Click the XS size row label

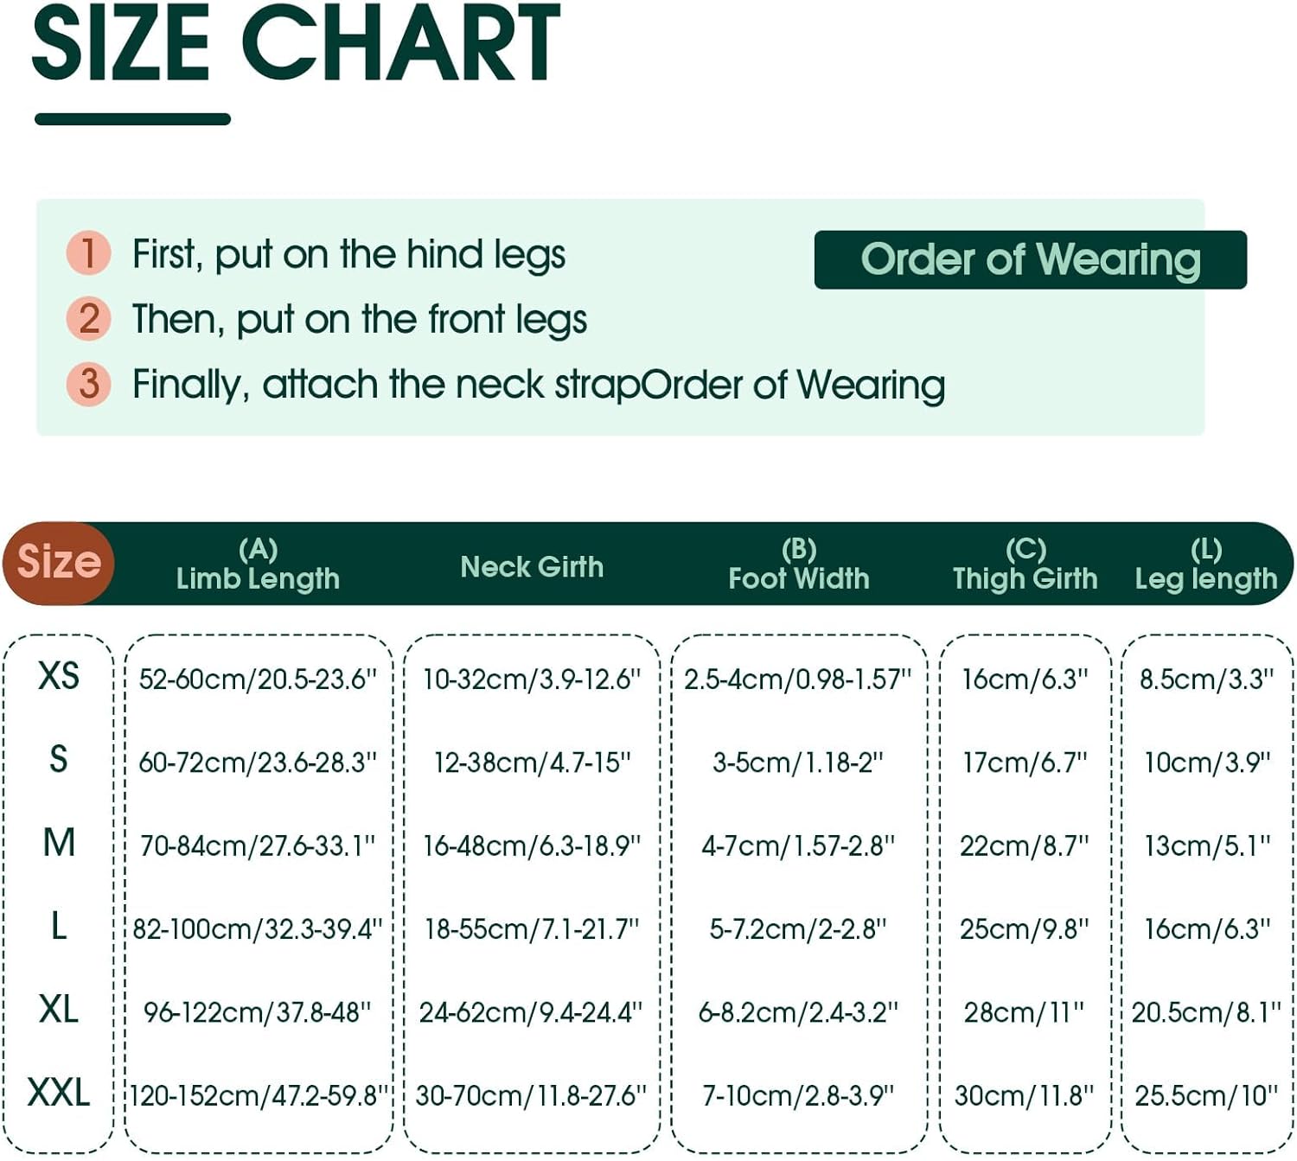[x=59, y=676]
